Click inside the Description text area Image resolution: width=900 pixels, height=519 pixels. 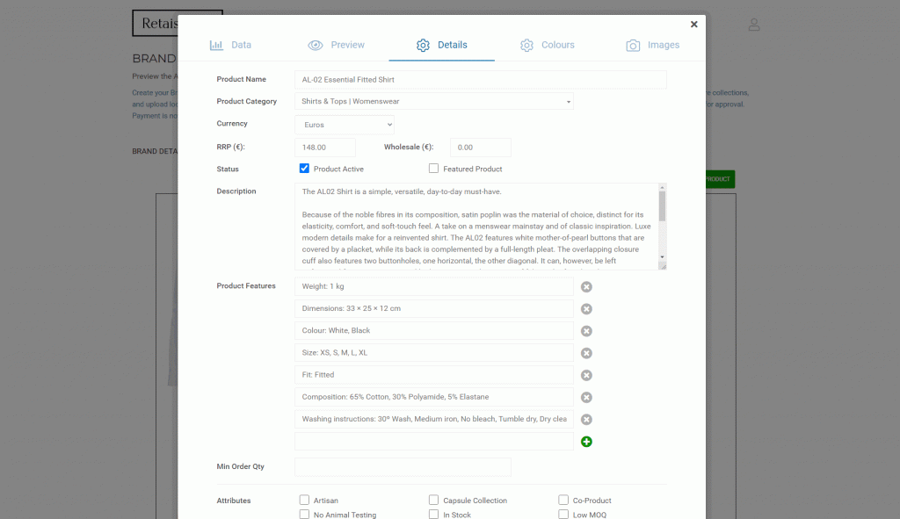click(476, 227)
